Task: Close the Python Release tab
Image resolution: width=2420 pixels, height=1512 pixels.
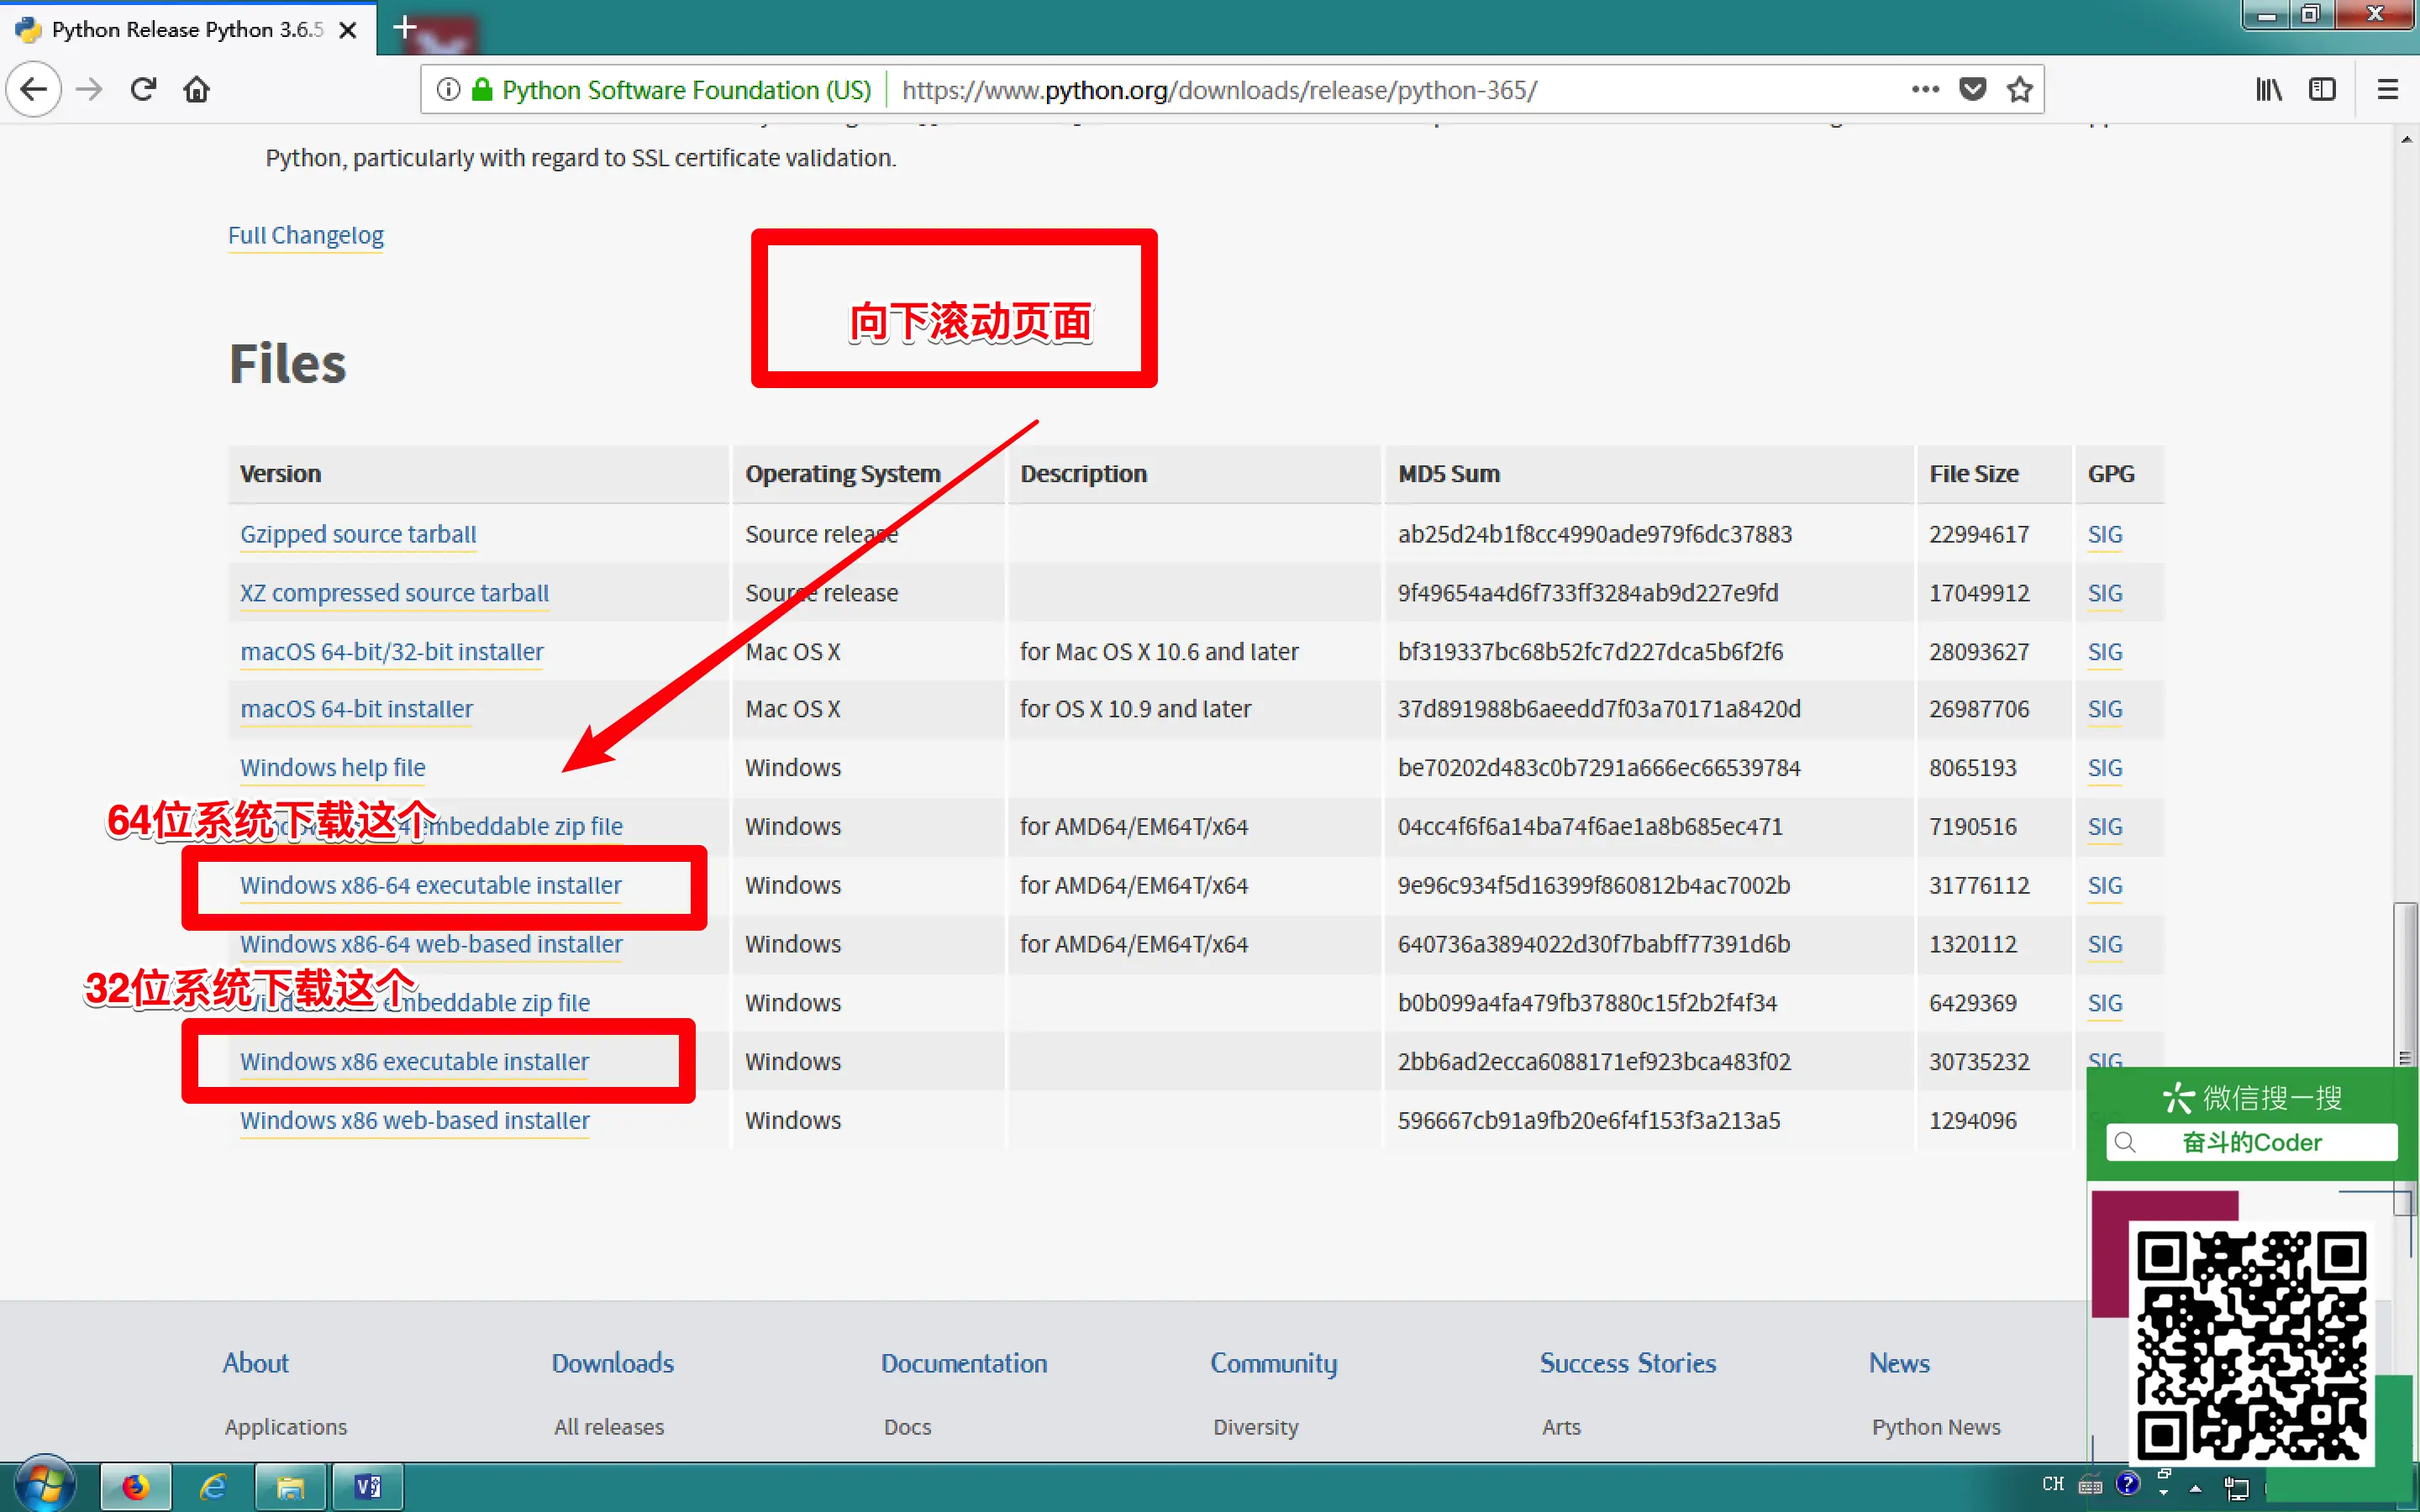Action: point(348,30)
